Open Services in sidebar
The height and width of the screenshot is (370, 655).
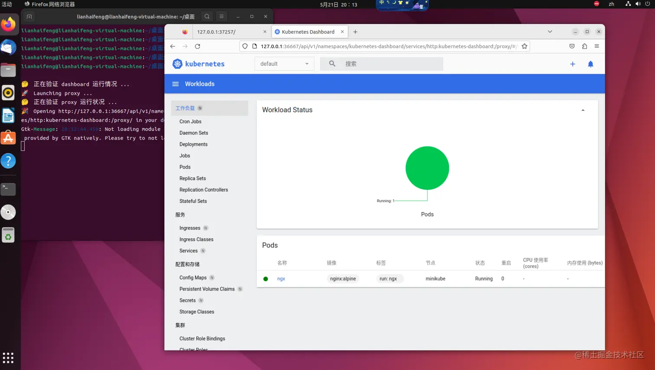tap(188, 251)
